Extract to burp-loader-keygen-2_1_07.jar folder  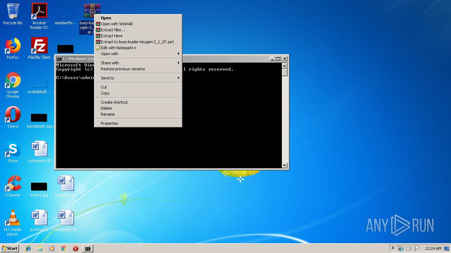138,42
